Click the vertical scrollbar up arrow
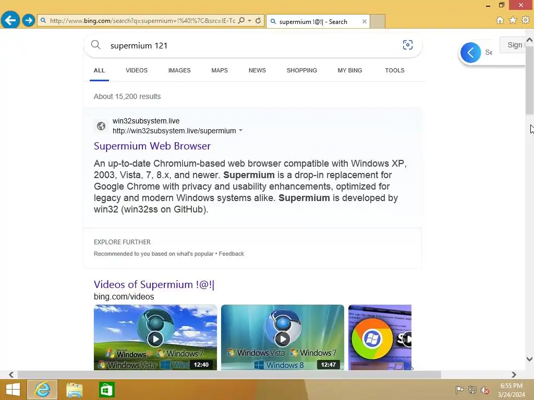 (x=529, y=41)
